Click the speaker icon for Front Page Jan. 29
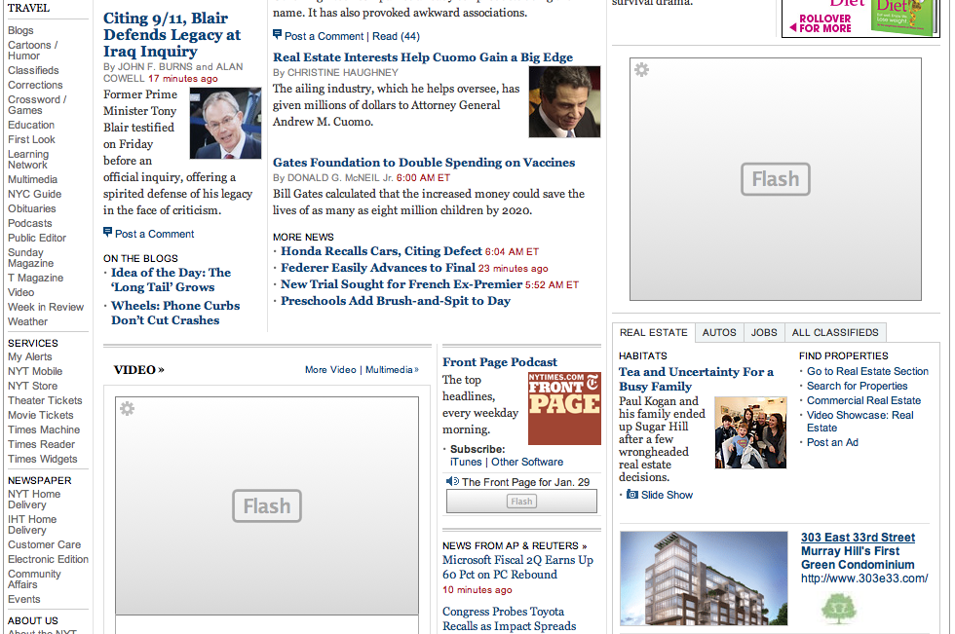 pos(452,481)
